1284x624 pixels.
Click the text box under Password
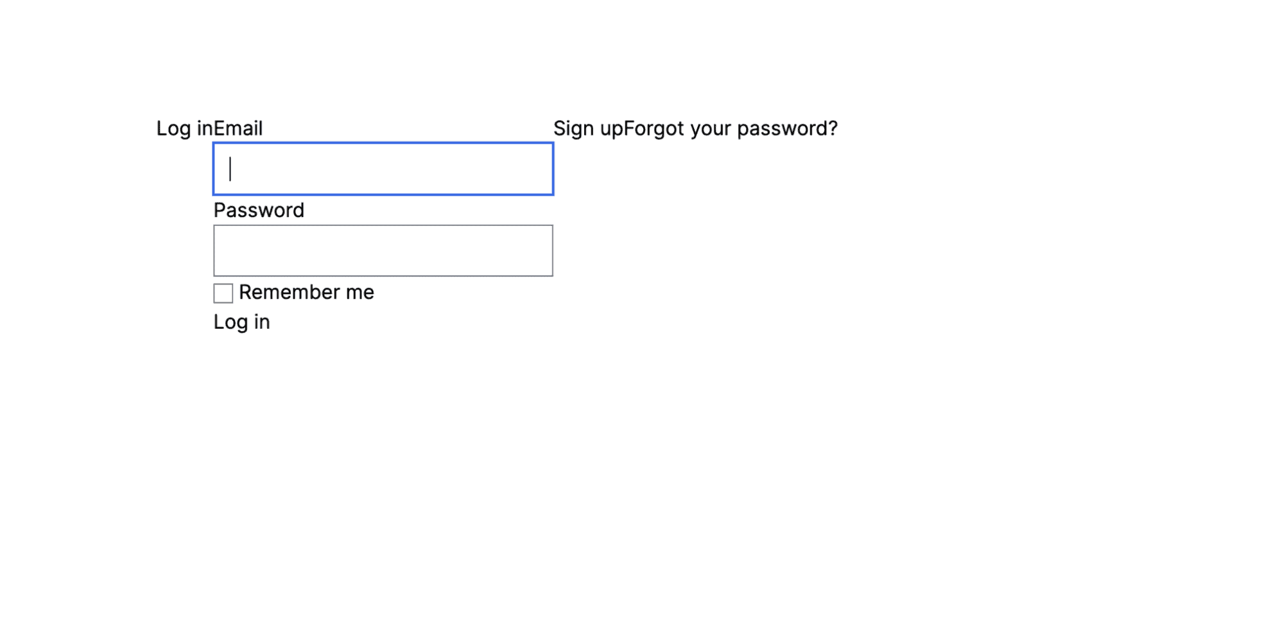pos(383,250)
